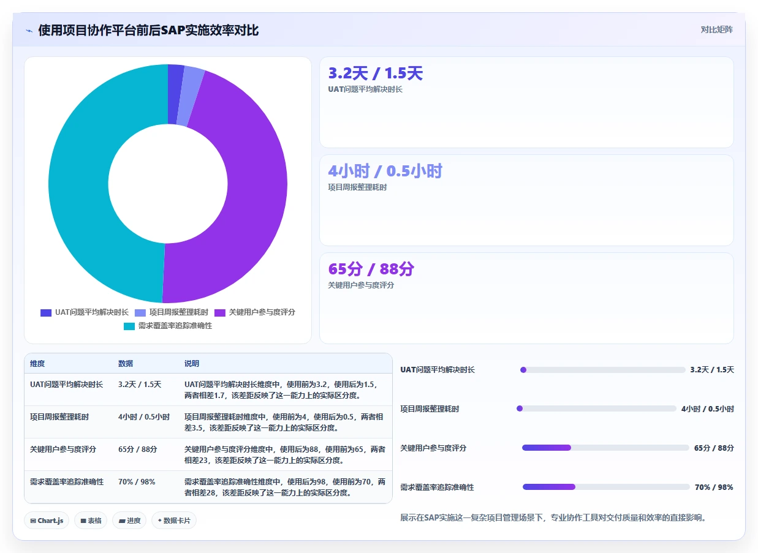The image size is (758, 553).
Task: Click the footer description about SAP实施
Action: point(553,517)
